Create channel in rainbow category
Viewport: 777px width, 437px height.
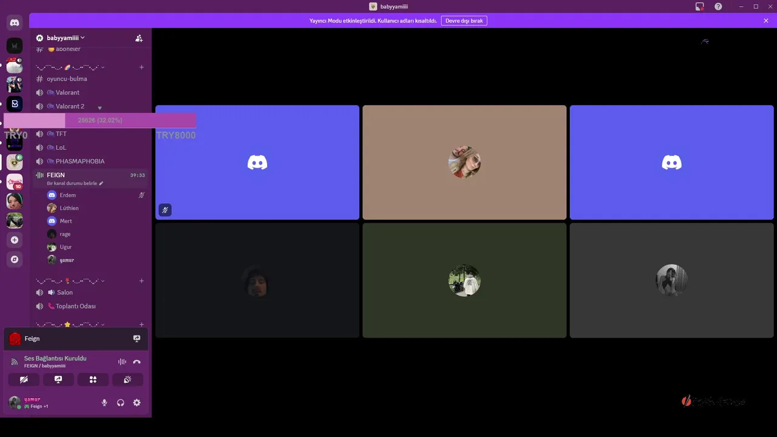click(141, 67)
